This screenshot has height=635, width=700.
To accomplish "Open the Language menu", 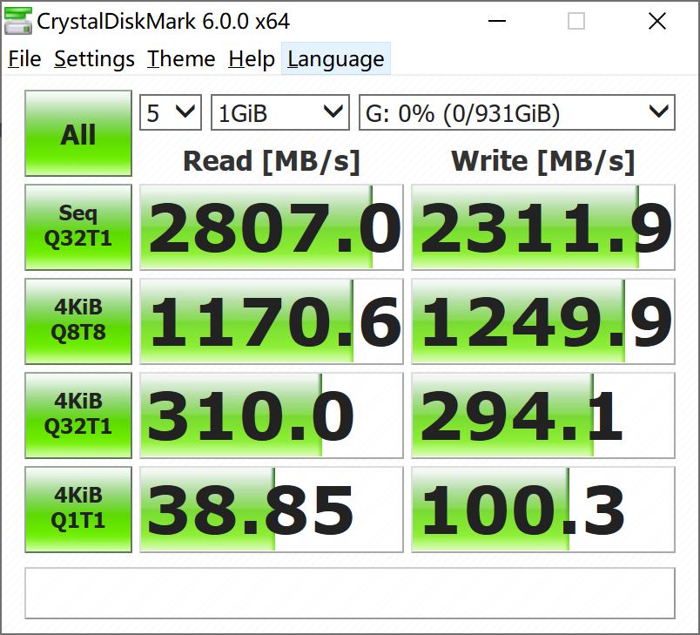I will tap(336, 59).
